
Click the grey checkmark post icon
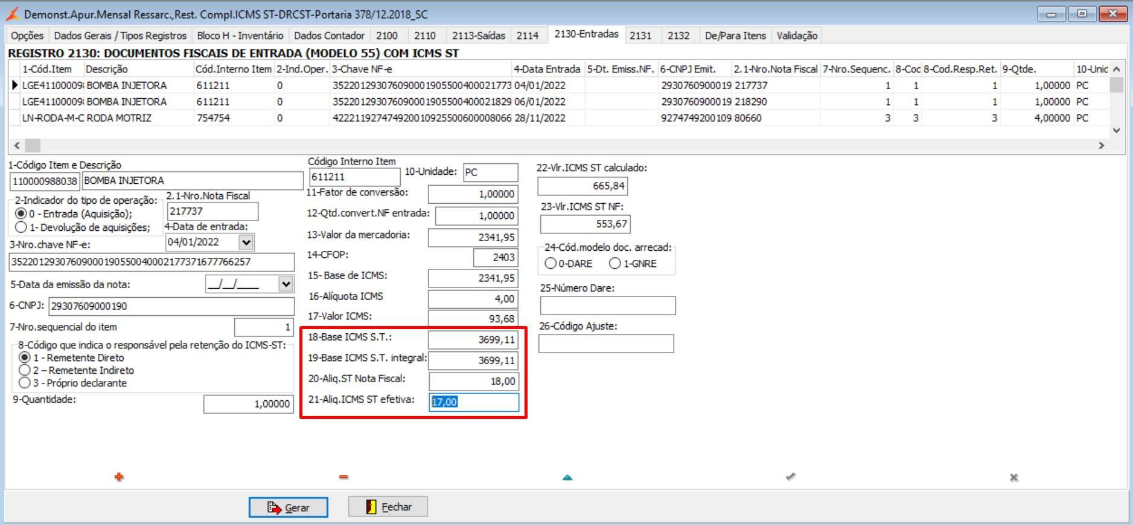tap(791, 477)
